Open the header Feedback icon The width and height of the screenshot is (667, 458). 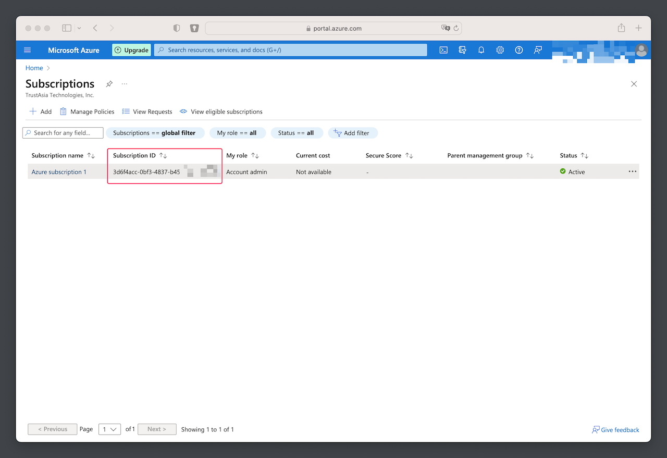tap(538, 50)
